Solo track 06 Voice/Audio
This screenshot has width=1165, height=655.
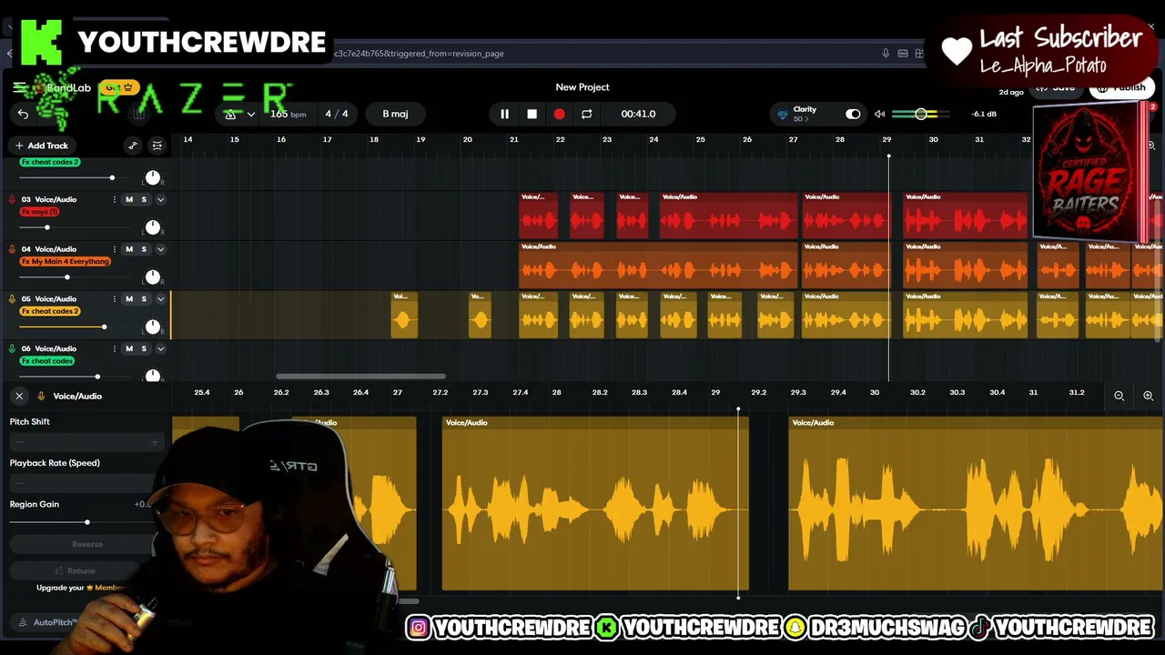pyautogui.click(x=143, y=349)
